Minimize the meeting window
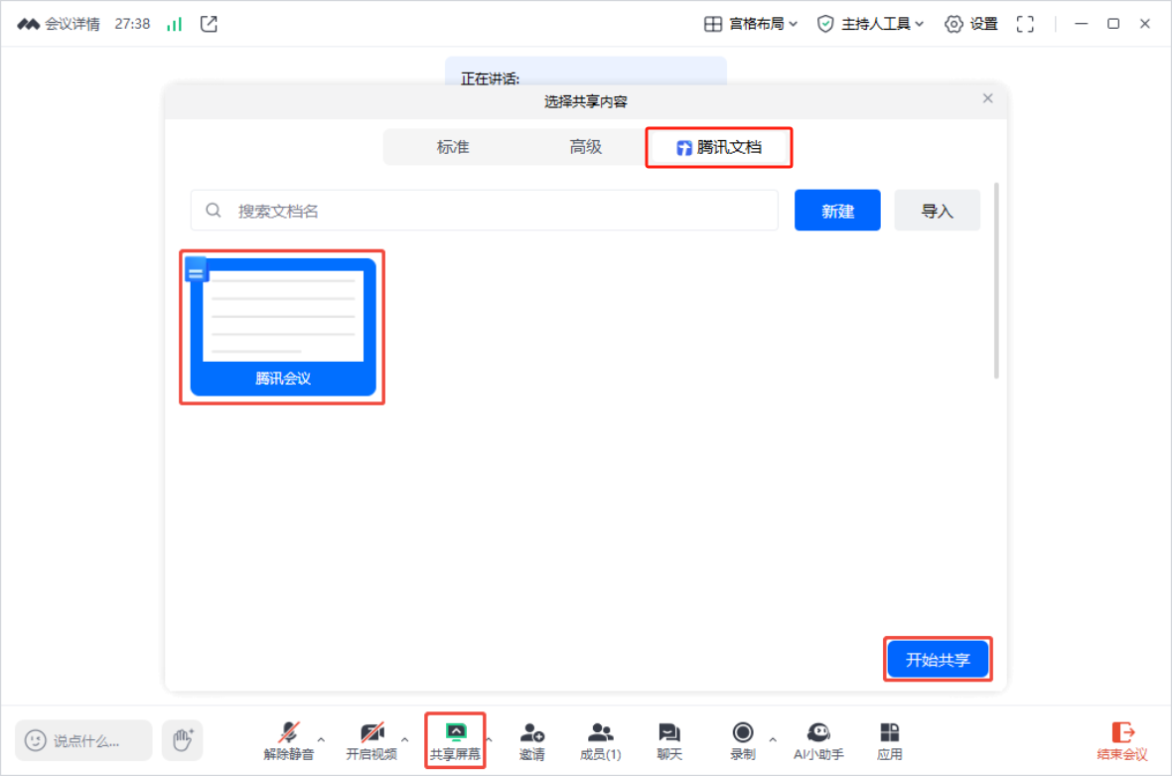Screen dimensions: 1172x776 coord(1081,24)
